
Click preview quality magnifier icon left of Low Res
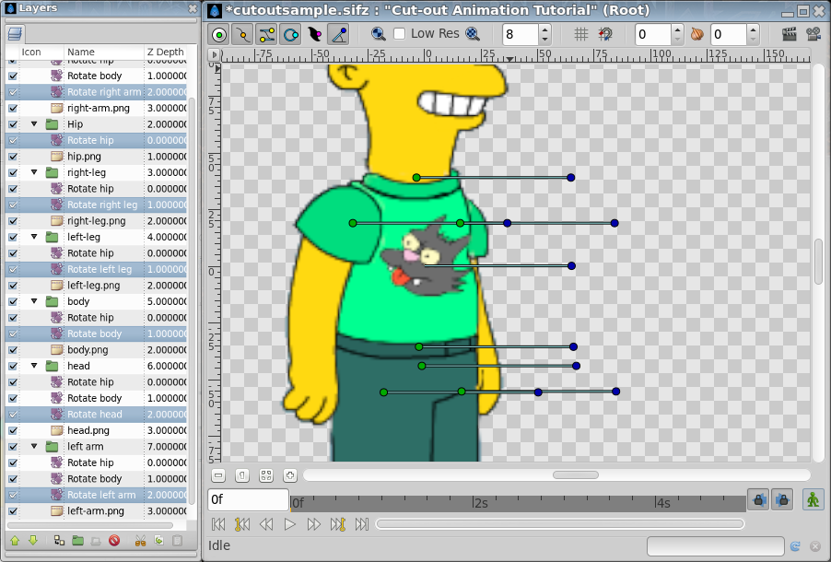(x=379, y=34)
